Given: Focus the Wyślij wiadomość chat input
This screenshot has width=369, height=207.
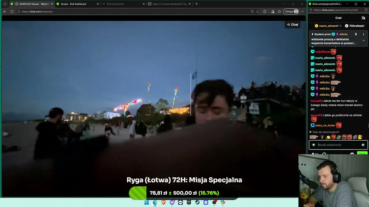Looking at the screenshot, I should [338, 145].
